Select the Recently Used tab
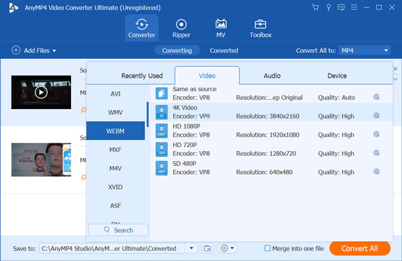 coord(142,76)
